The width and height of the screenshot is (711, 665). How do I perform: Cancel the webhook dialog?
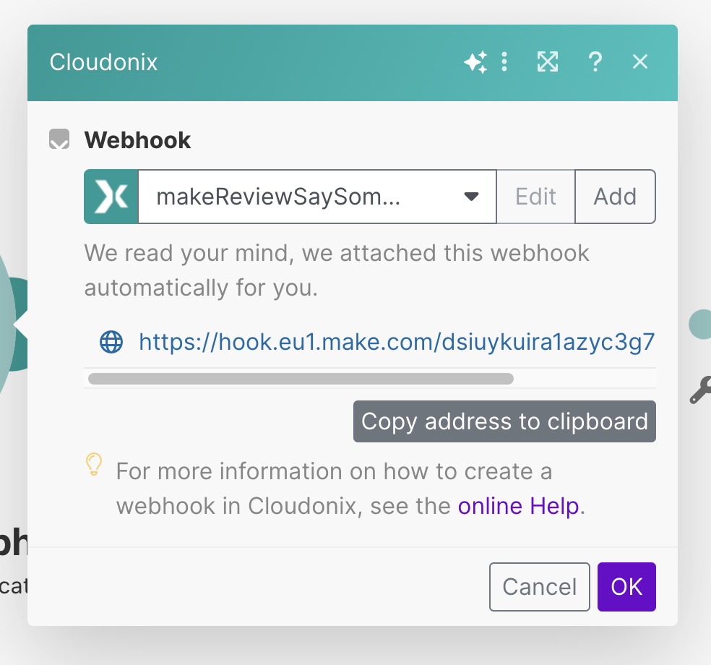539,587
